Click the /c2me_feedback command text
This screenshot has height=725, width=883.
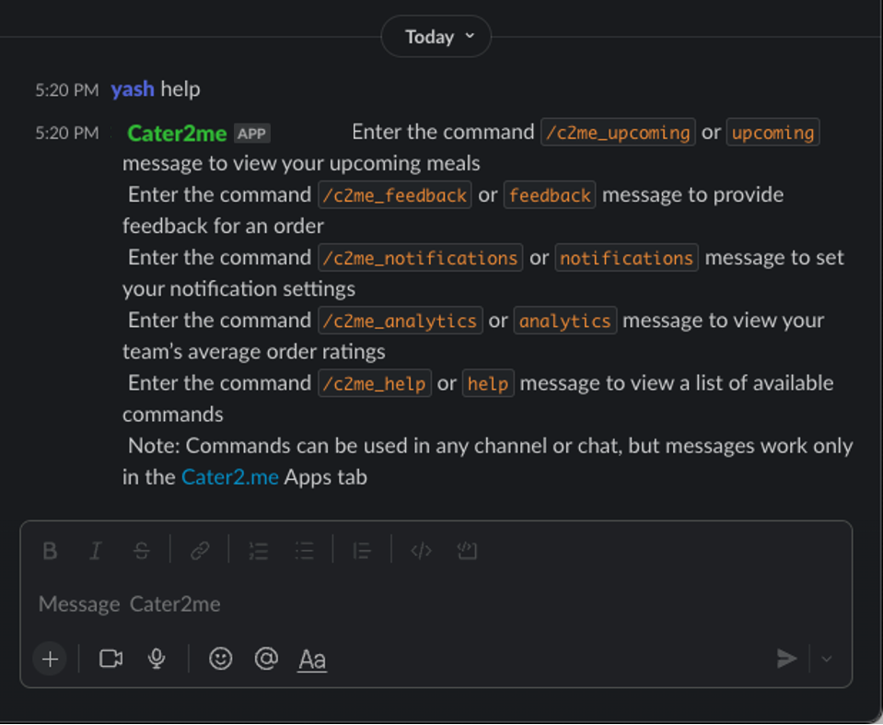coord(395,195)
